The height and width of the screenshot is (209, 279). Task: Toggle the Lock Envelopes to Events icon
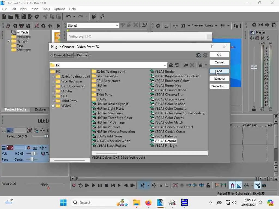[258, 186]
